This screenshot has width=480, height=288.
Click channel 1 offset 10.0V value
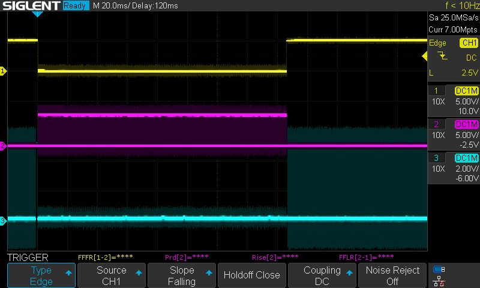[x=468, y=111]
